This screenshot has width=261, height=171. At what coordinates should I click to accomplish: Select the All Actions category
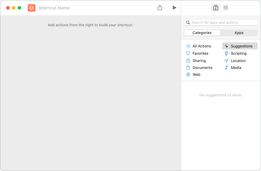point(201,46)
